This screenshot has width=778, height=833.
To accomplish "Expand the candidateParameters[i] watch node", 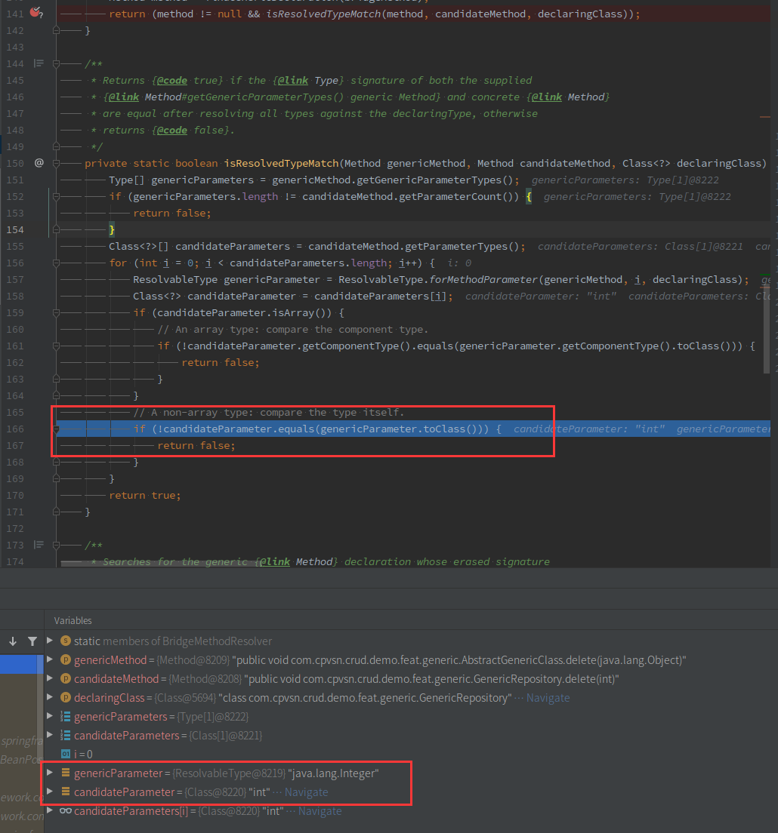I will pos(50,810).
